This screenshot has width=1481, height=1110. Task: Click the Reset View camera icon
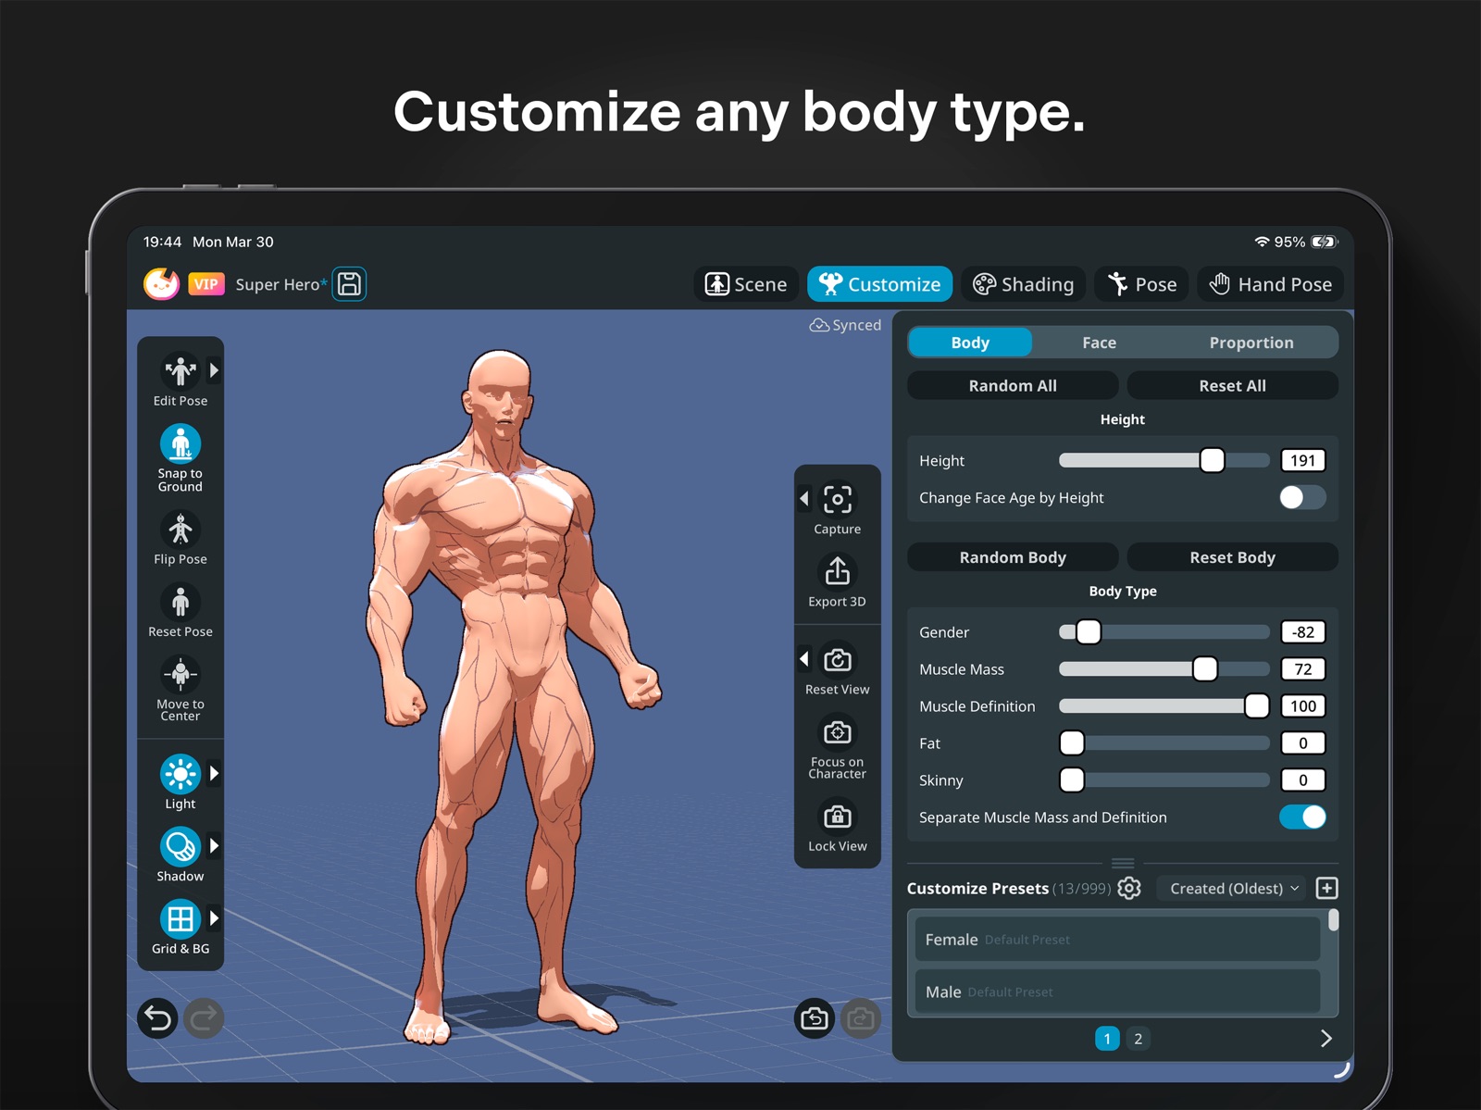coord(838,660)
